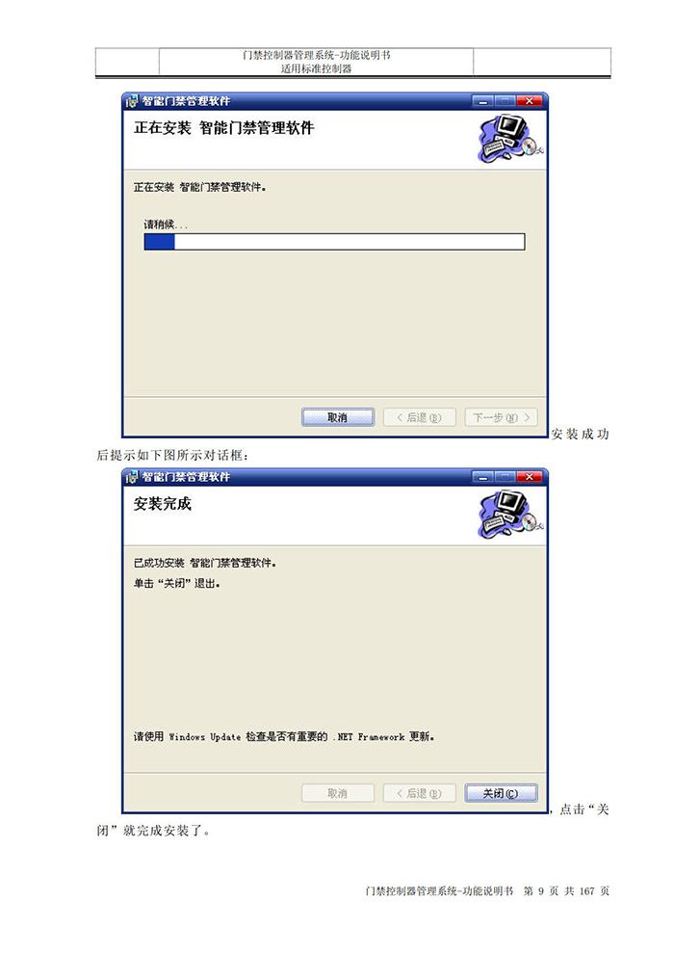The width and height of the screenshot is (674, 954).
Task: Click the installer icon in the lower dialog title bar
Action: [133, 477]
